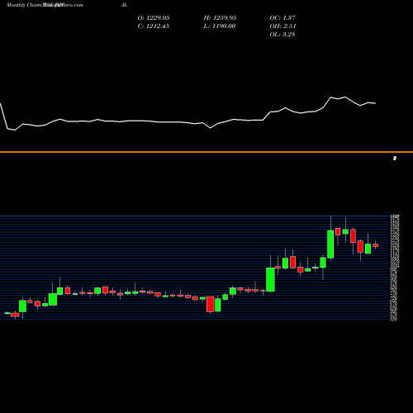Viewport: 413px width, 413px height.
Task: Click the OH: 2.51 percentage value
Action: (282, 26)
